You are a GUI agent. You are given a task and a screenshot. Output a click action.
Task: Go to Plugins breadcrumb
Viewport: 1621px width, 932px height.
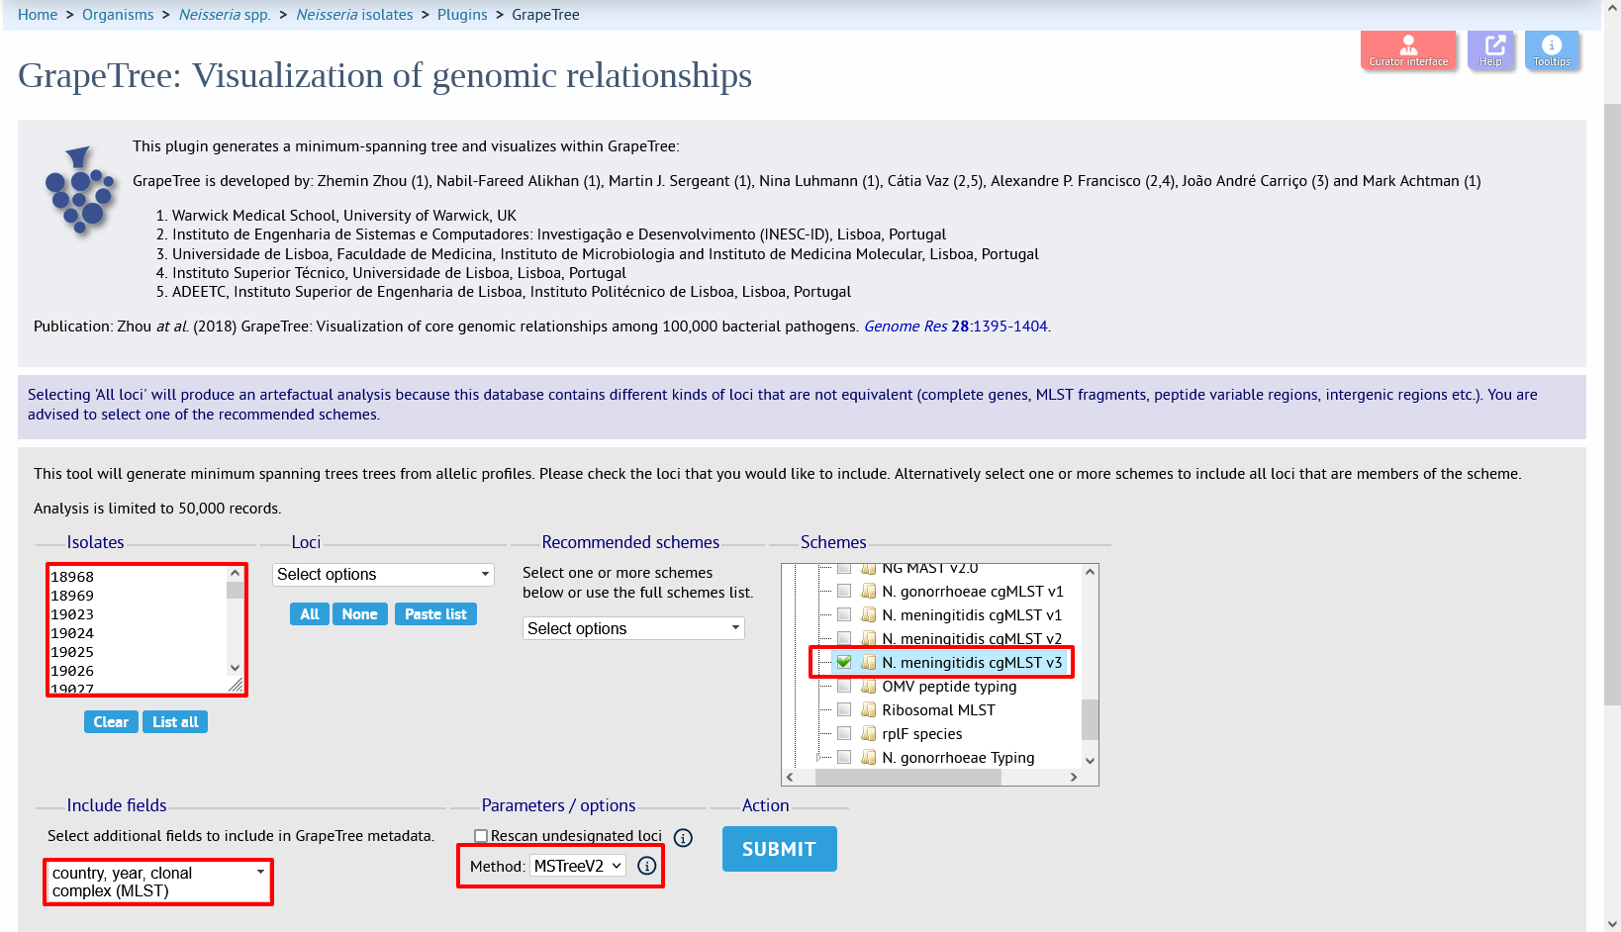462,15
